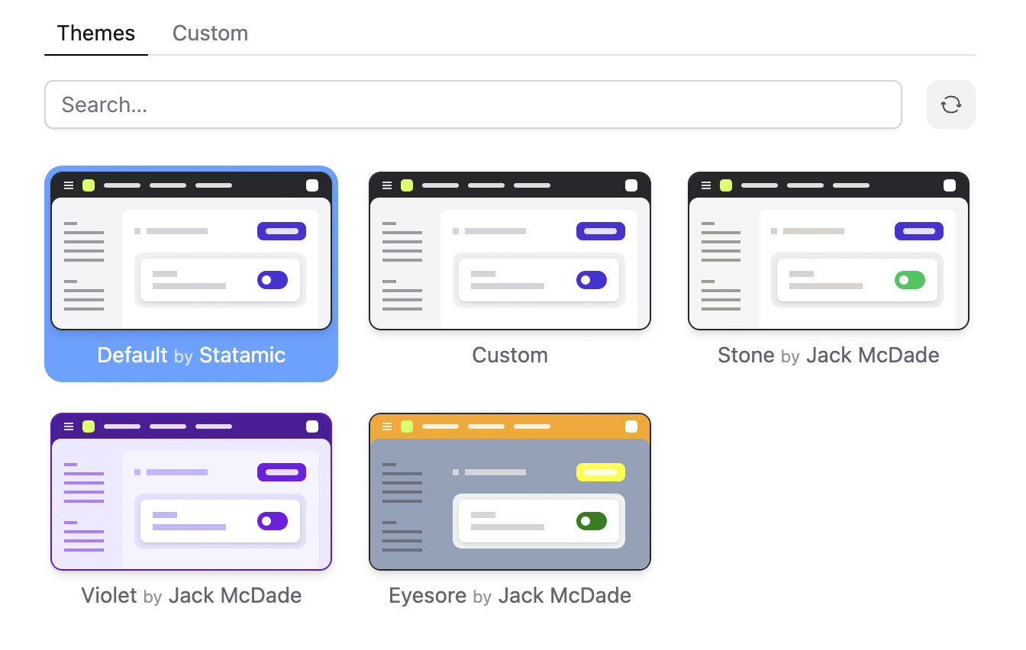This screenshot has height=650, width=1026.
Task: Refresh the themes list
Action: tap(950, 105)
